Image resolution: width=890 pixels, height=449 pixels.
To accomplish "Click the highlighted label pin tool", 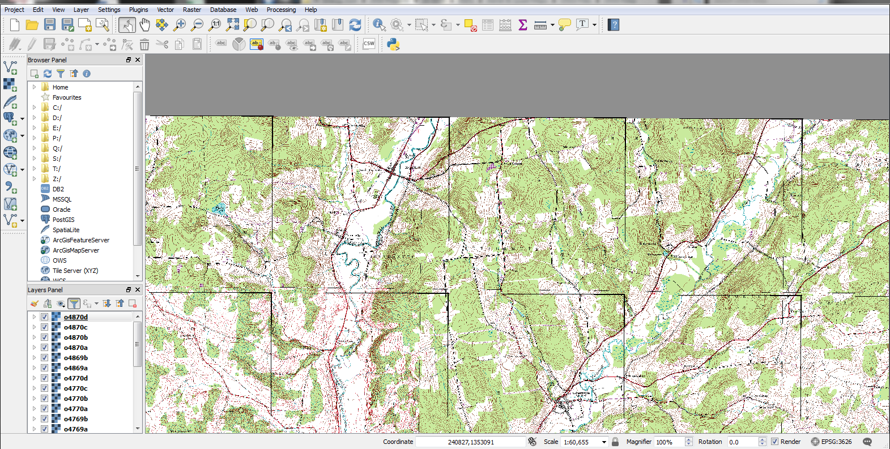I will pos(257,44).
